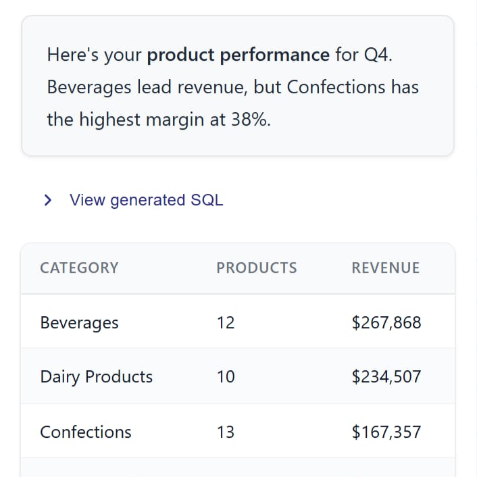Select the $267,868 revenue value
477x477 pixels.
tap(386, 323)
